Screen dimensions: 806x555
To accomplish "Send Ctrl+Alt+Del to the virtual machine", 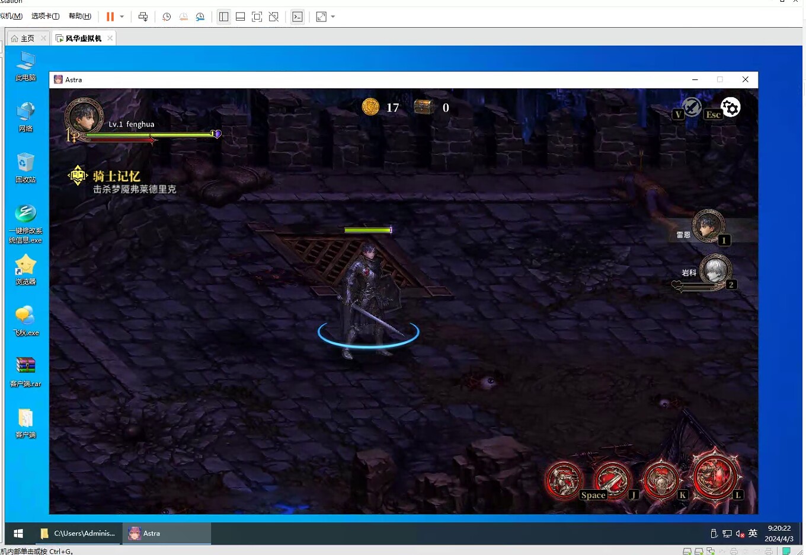I will click(143, 17).
